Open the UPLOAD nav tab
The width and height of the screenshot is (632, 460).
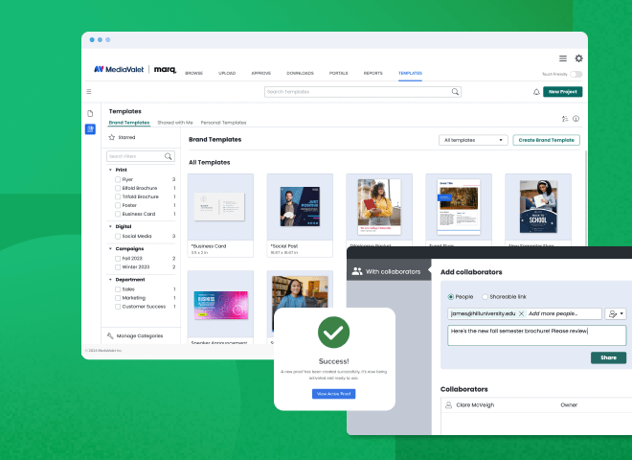(227, 73)
